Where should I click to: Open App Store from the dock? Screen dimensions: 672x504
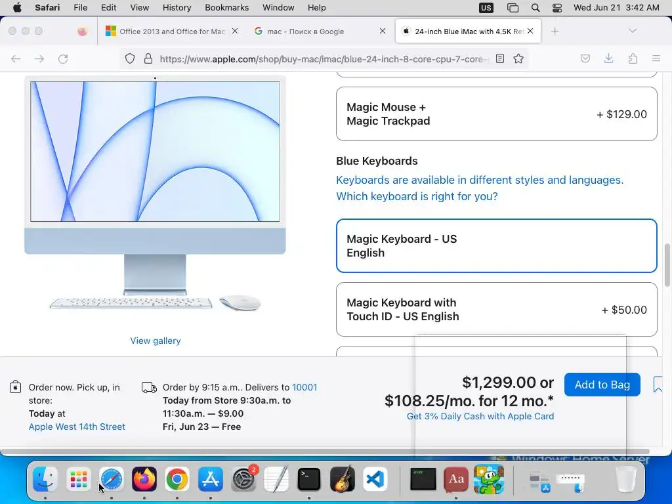click(211, 479)
